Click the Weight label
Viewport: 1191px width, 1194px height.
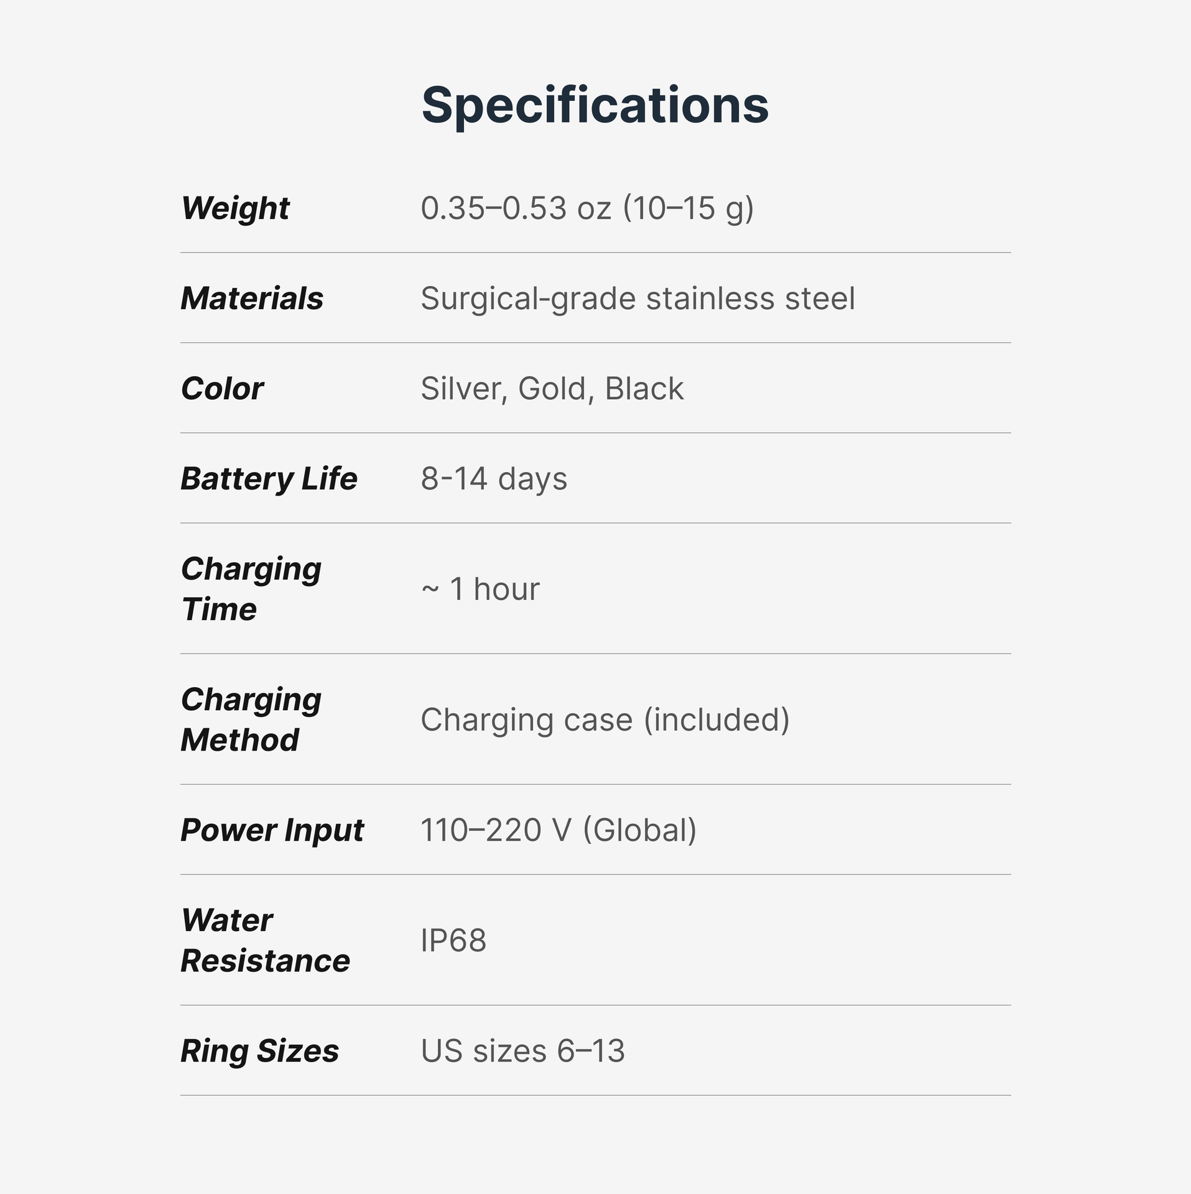(x=235, y=208)
